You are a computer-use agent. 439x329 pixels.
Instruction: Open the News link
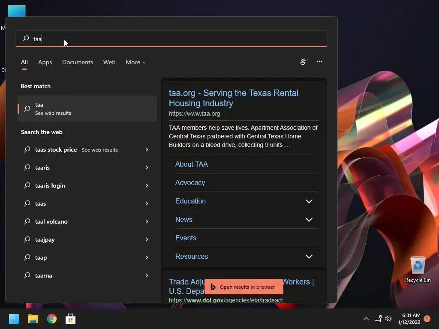[x=183, y=220]
